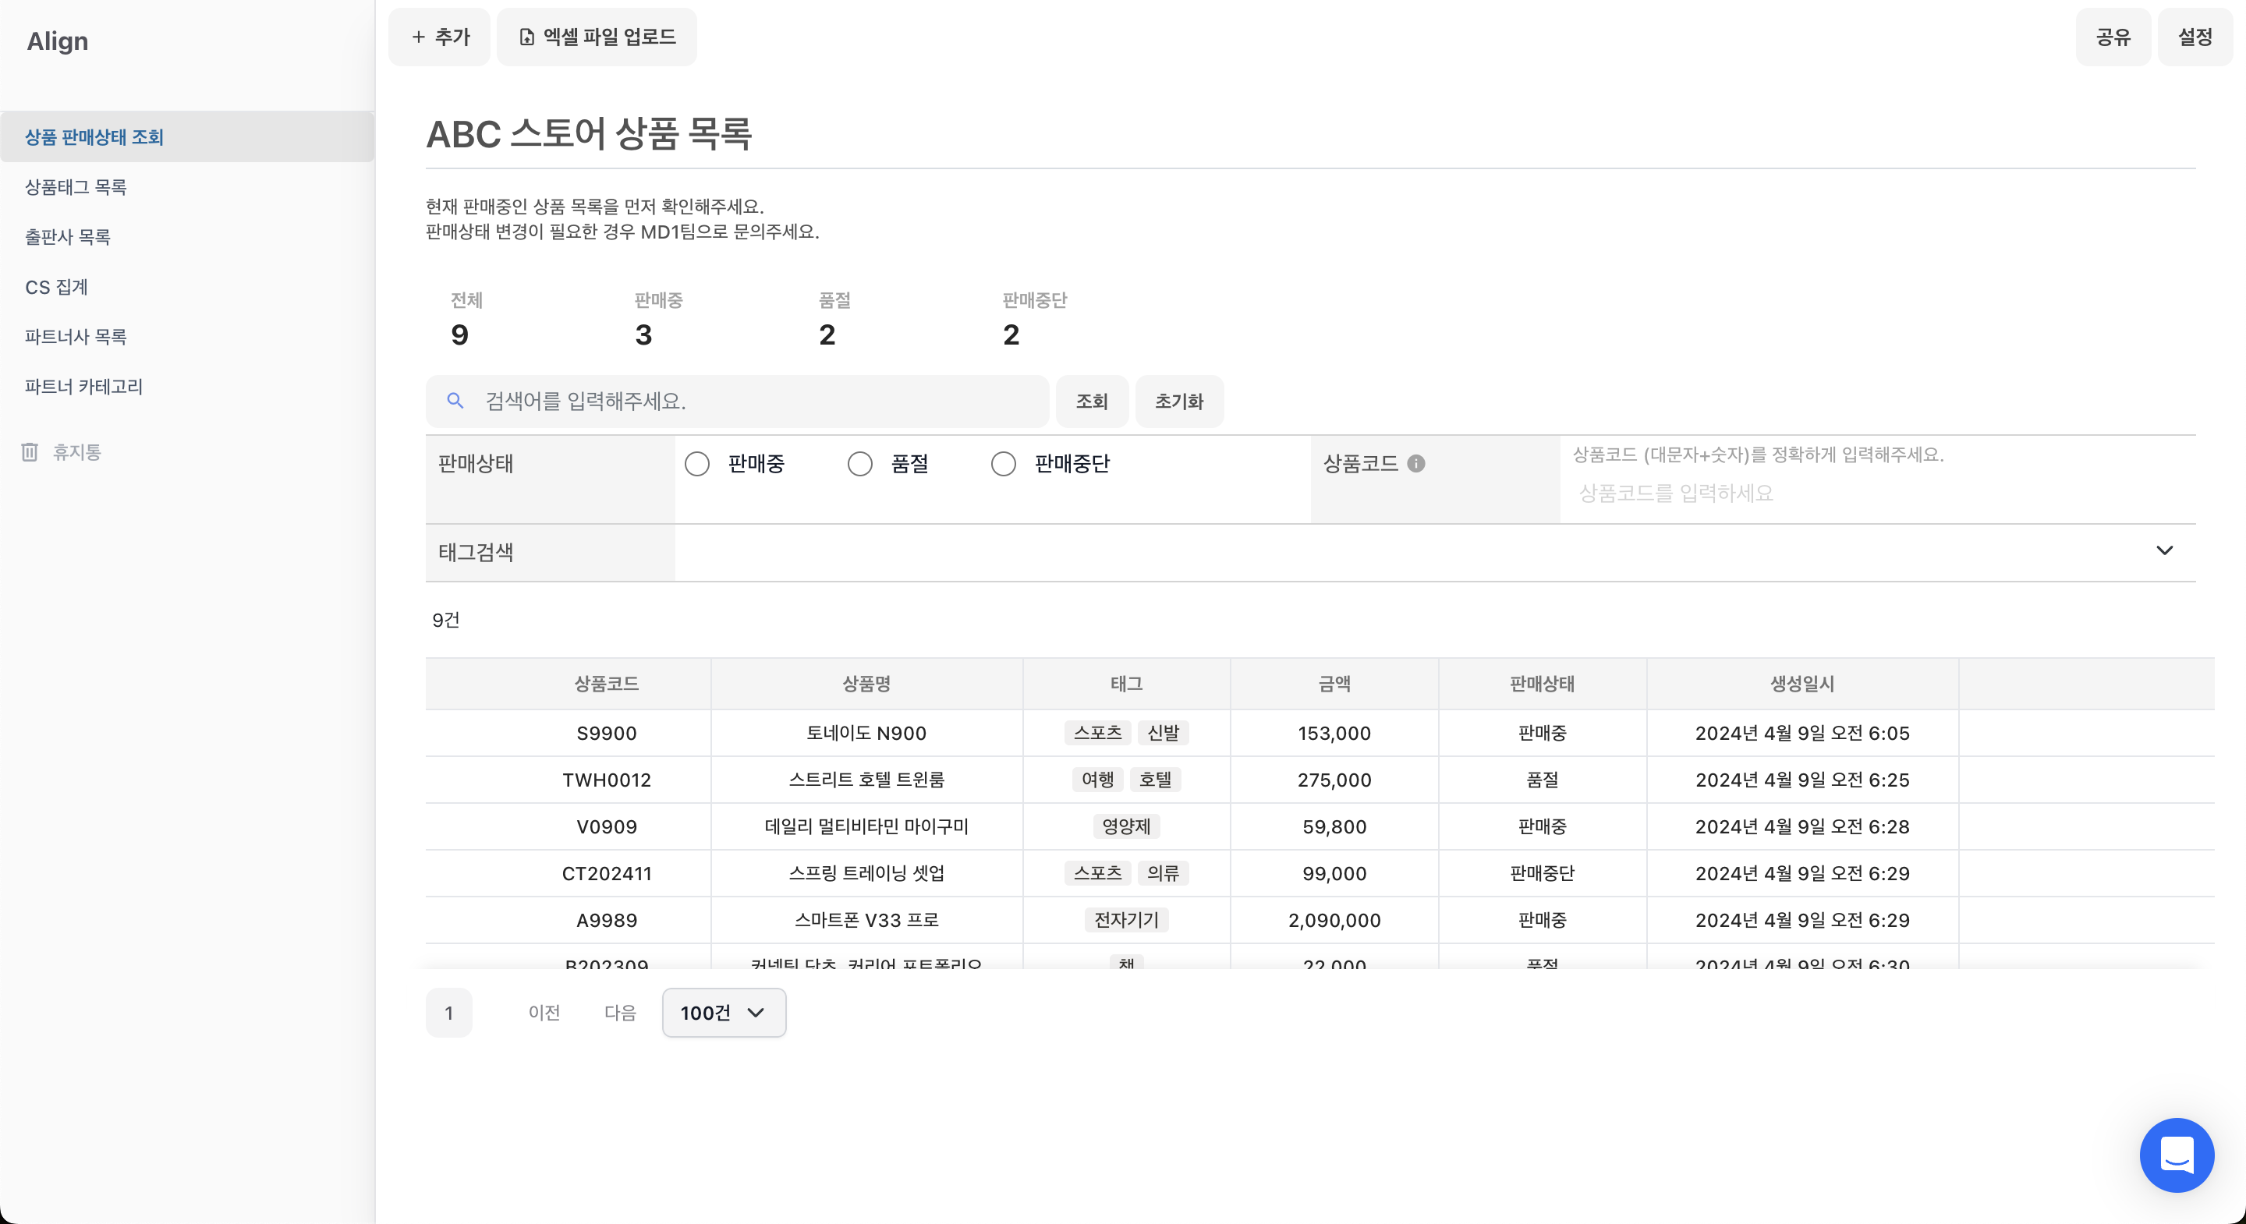The height and width of the screenshot is (1224, 2246).
Task: Open 출판사 목록 in sidebar
Action: (x=187, y=236)
